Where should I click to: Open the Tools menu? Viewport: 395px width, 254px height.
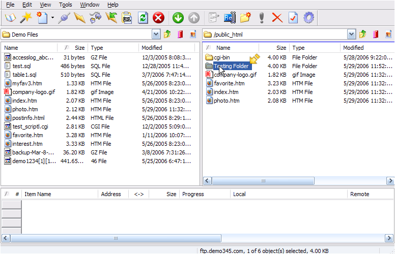pyautogui.click(x=65, y=5)
